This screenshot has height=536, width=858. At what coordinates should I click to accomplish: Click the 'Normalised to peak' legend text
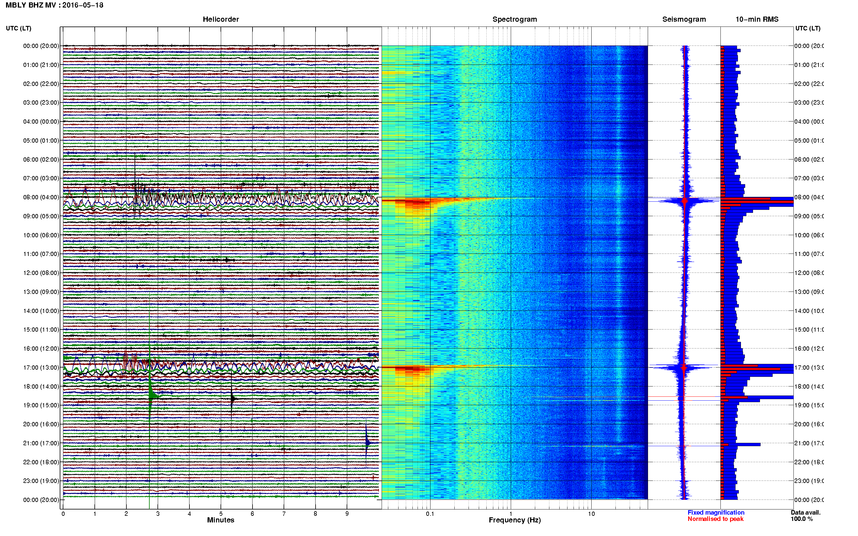point(715,519)
